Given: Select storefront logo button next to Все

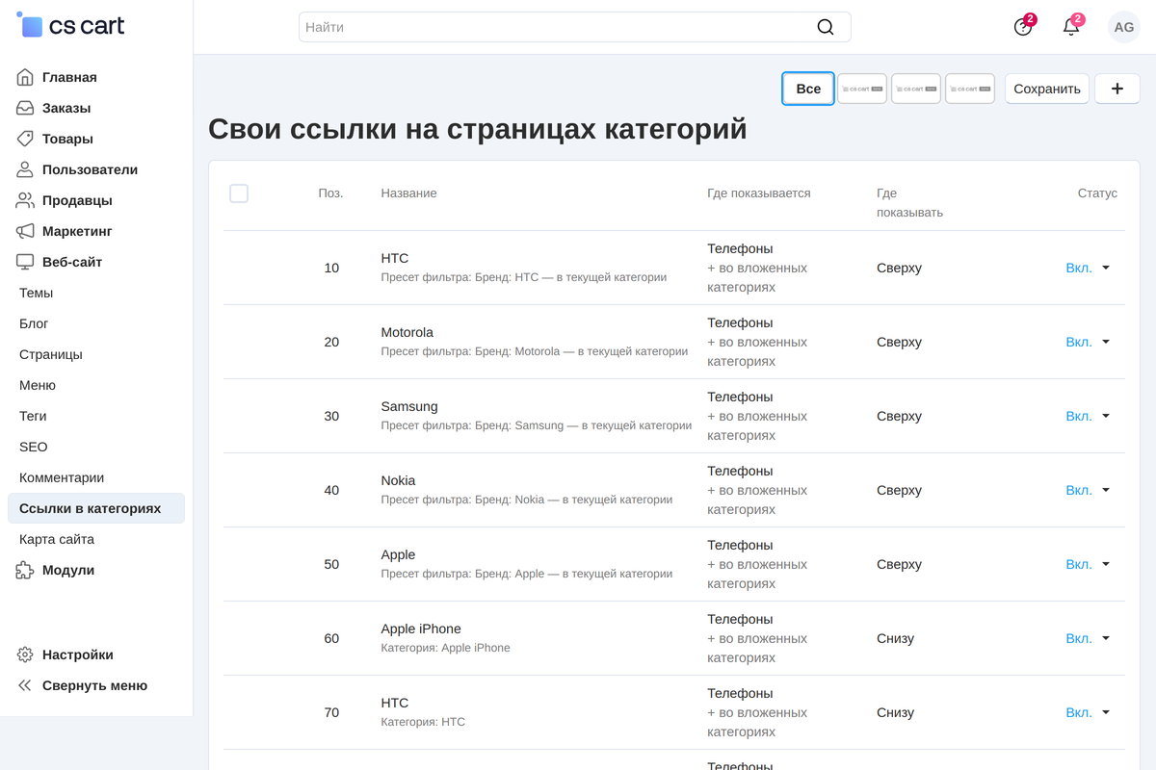Looking at the screenshot, I should point(862,89).
